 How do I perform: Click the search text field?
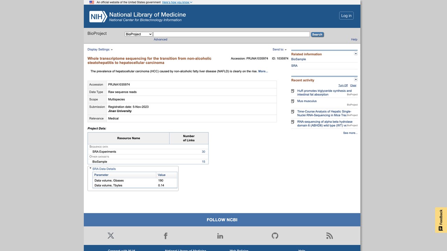(x=232, y=34)
